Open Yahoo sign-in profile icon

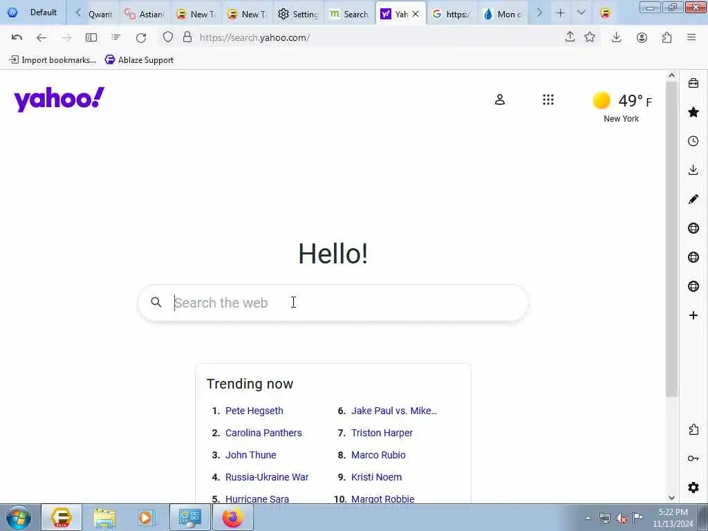coord(500,100)
